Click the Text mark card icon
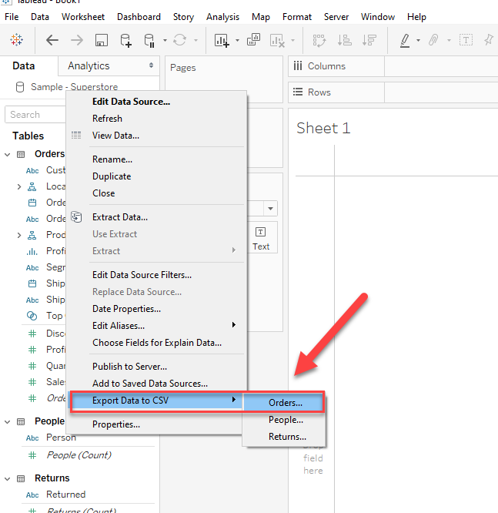The width and height of the screenshot is (498, 513). pyautogui.click(x=261, y=233)
